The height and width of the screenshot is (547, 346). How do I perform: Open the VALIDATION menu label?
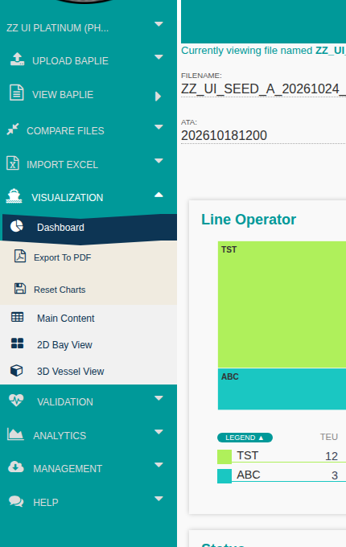(x=65, y=402)
